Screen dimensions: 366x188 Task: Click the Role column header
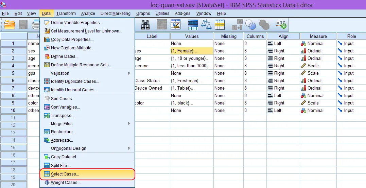[x=351, y=36]
